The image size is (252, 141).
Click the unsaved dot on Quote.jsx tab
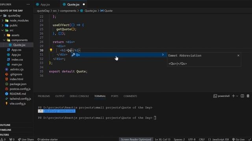point(84,4)
